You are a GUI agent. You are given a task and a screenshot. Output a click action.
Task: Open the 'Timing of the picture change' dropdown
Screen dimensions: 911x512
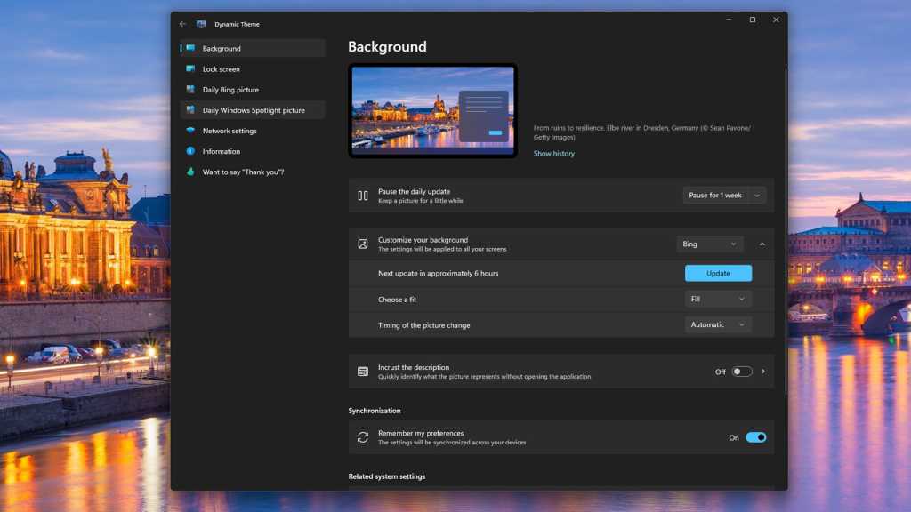point(717,324)
